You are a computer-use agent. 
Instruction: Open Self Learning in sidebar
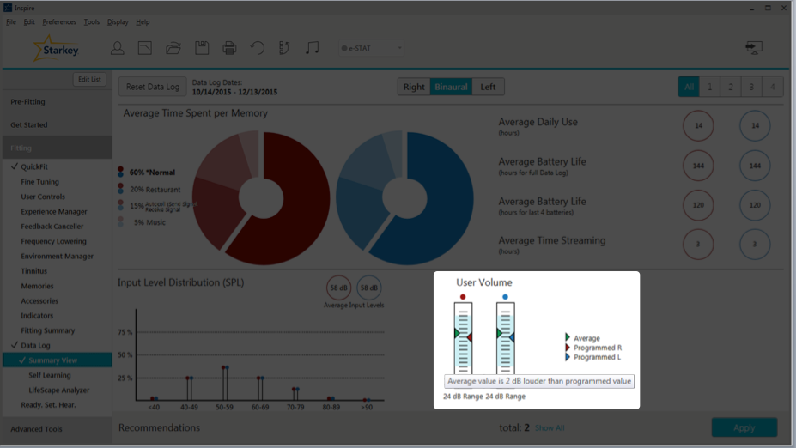click(49, 375)
